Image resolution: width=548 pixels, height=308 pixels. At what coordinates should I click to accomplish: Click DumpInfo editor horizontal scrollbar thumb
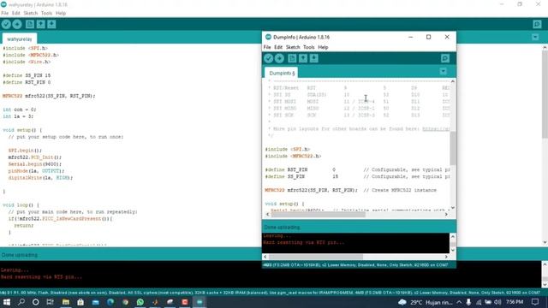[318, 214]
